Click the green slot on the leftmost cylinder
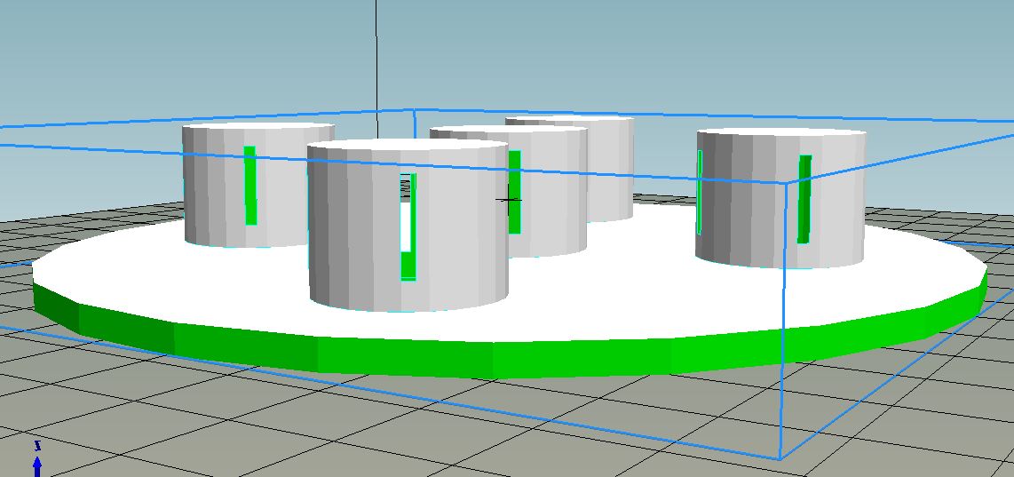 250,185
